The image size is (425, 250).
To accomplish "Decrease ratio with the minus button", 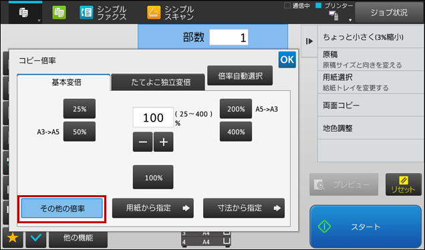I will tap(142, 142).
